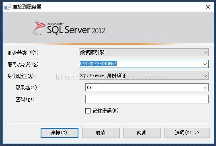The height and width of the screenshot is (146, 216).
Task: Click the 密码(P) label
Action: coord(25,99)
